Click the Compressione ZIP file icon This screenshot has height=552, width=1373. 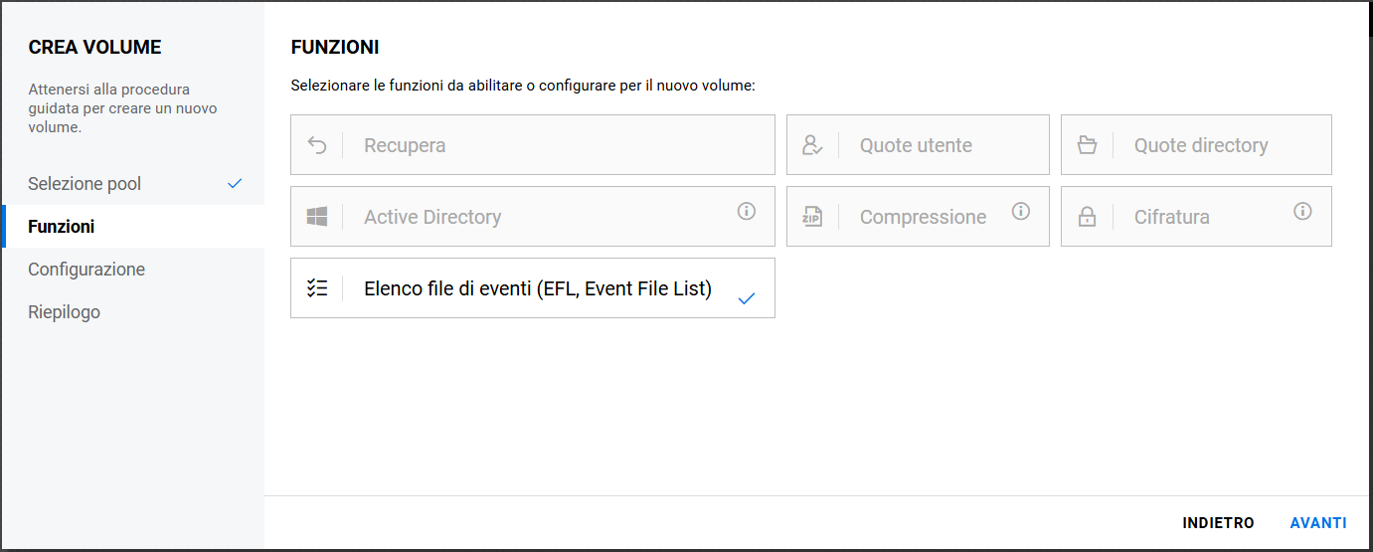[812, 217]
